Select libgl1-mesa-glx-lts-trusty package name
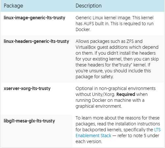Image resolution: width=165 pixels, height=148 pixels. pyautogui.click(x=29, y=121)
